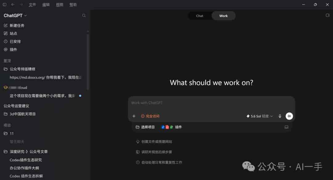This screenshot has height=180, width=333.
Task: Open the 编辑 menu
Action: tap(46, 5)
